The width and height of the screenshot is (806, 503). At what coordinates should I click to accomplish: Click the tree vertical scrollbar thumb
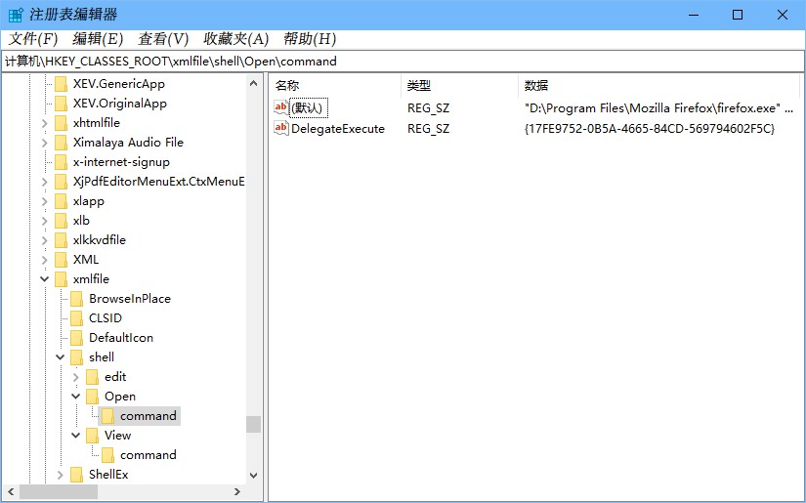click(253, 424)
